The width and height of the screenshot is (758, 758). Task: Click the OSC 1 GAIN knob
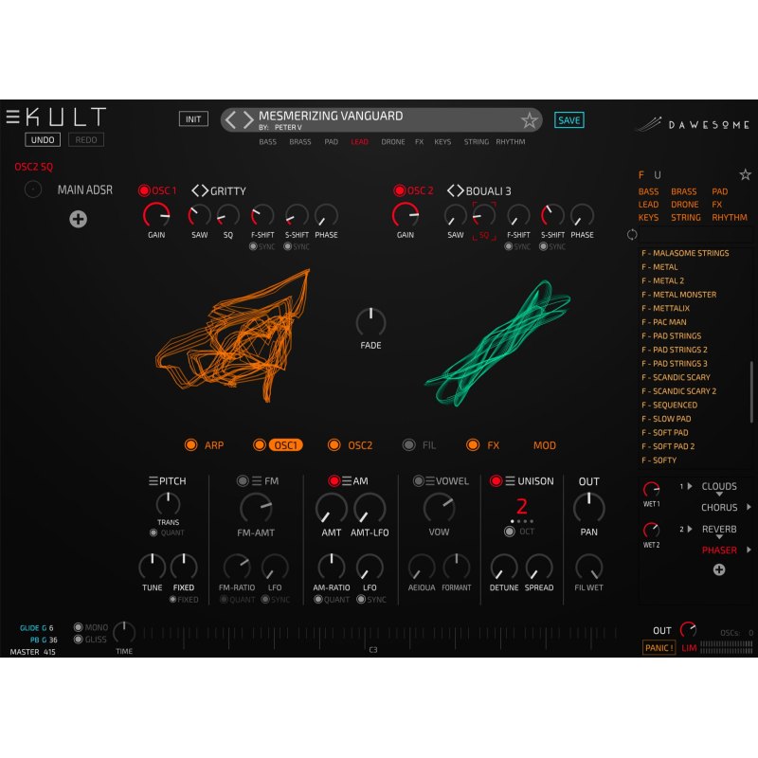[x=156, y=216]
